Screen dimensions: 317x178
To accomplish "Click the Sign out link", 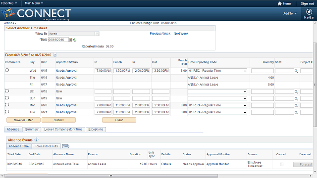I will [x=307, y=3].
